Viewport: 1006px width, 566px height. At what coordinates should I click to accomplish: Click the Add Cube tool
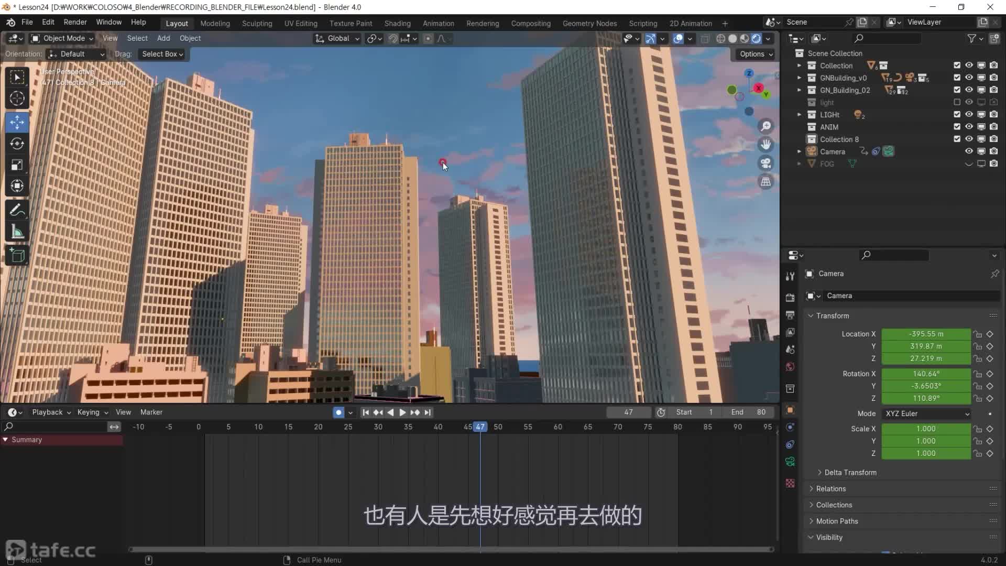pyautogui.click(x=17, y=256)
